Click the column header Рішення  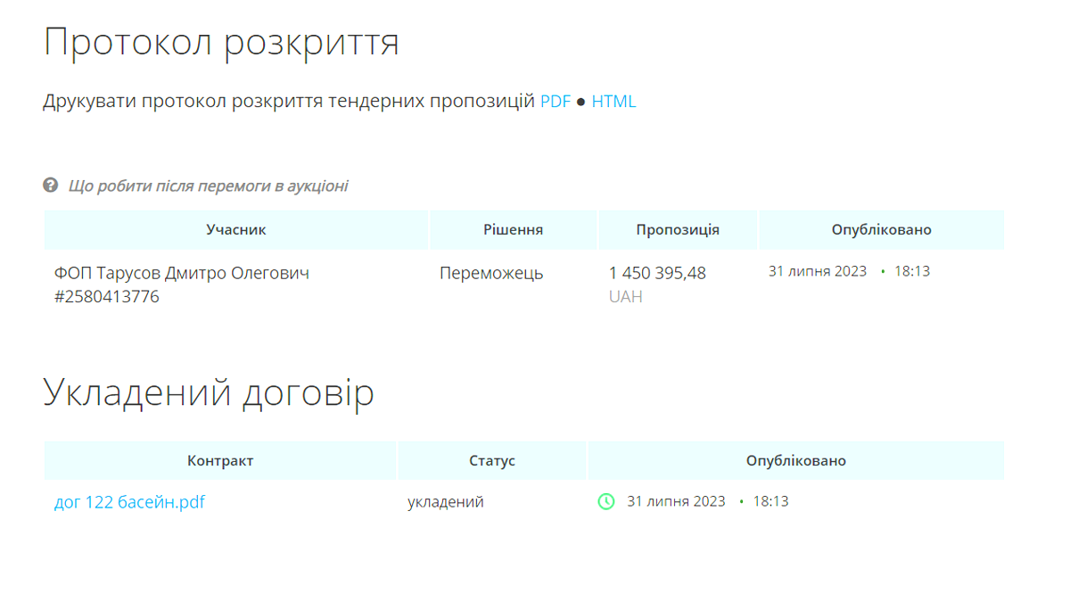(x=514, y=229)
